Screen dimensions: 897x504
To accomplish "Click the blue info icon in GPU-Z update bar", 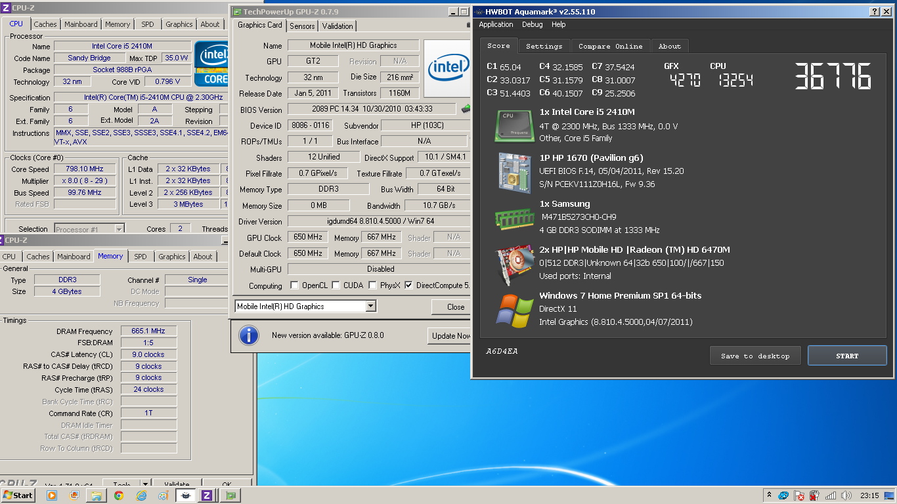I will tap(248, 335).
